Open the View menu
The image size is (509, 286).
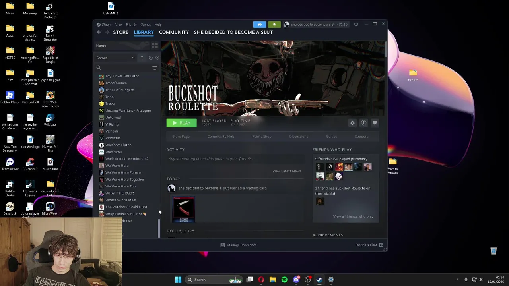pyautogui.click(x=119, y=24)
